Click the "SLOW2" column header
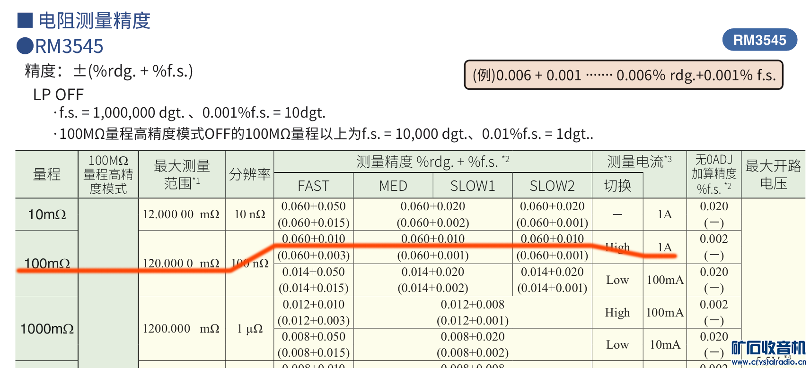 tap(552, 186)
